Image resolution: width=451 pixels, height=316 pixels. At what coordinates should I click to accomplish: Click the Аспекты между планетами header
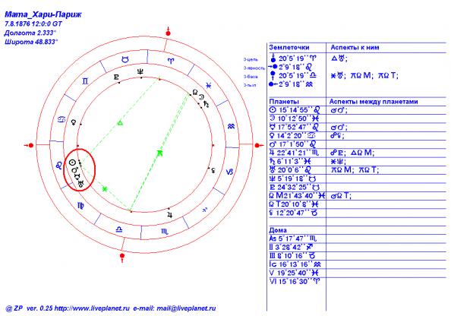click(x=374, y=102)
